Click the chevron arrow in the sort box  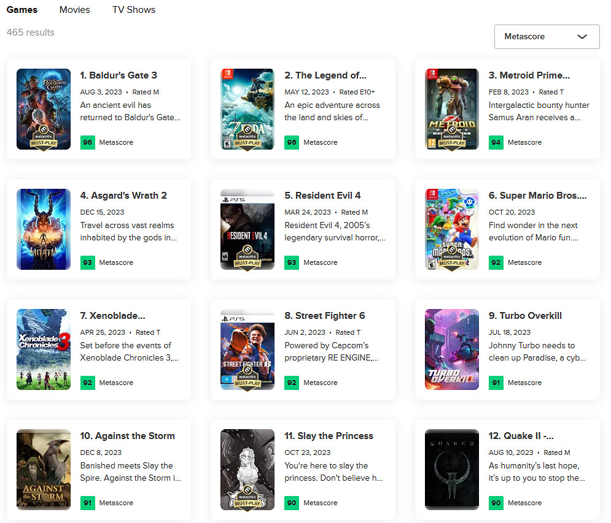click(582, 37)
